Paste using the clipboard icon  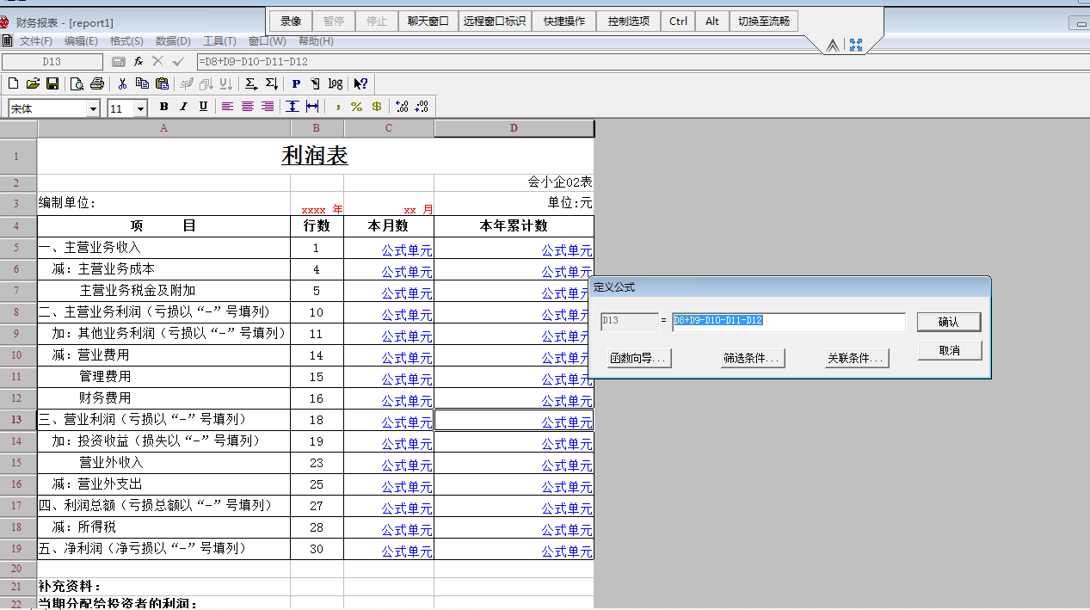[x=162, y=83]
